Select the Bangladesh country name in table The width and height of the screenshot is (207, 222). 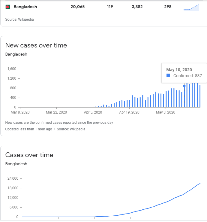coord(25,7)
